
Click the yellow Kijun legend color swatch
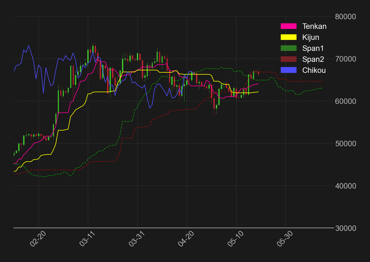pyautogui.click(x=289, y=37)
